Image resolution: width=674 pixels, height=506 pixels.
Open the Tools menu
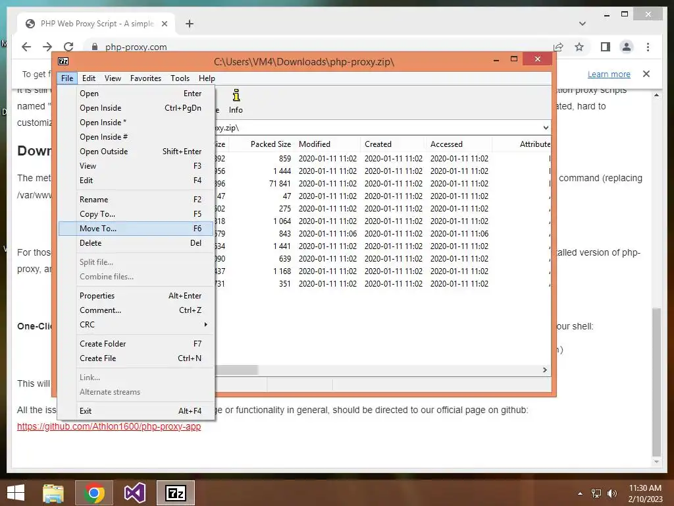pos(180,78)
